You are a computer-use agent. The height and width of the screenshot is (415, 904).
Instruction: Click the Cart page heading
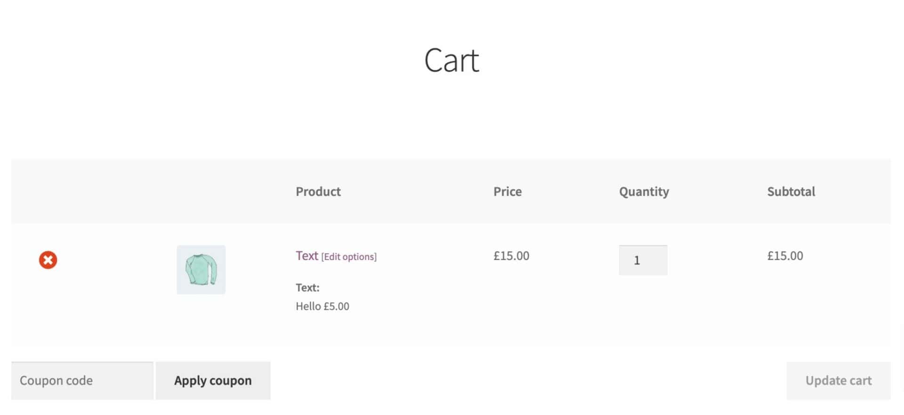pyautogui.click(x=452, y=61)
